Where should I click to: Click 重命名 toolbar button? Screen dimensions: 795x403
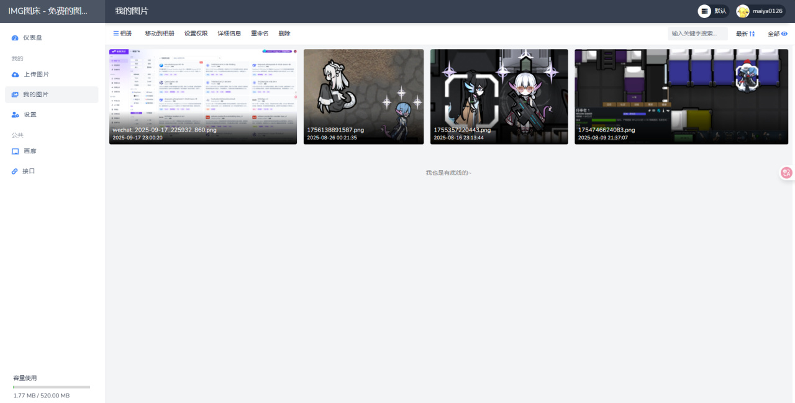[x=260, y=34]
